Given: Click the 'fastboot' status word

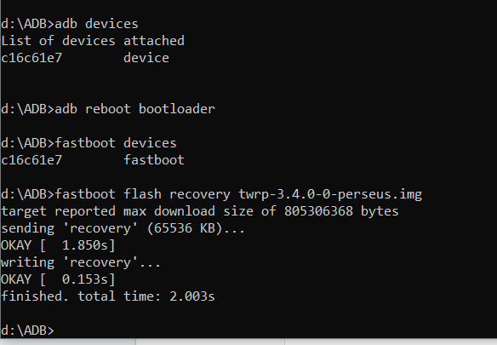Looking at the screenshot, I should [x=154, y=160].
